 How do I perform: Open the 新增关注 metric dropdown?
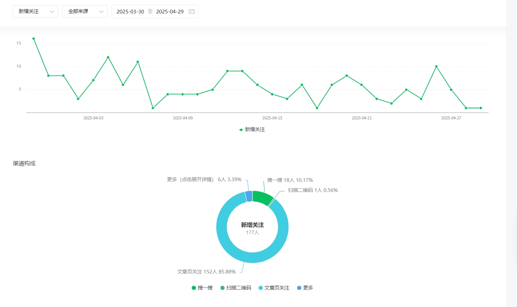coord(35,11)
